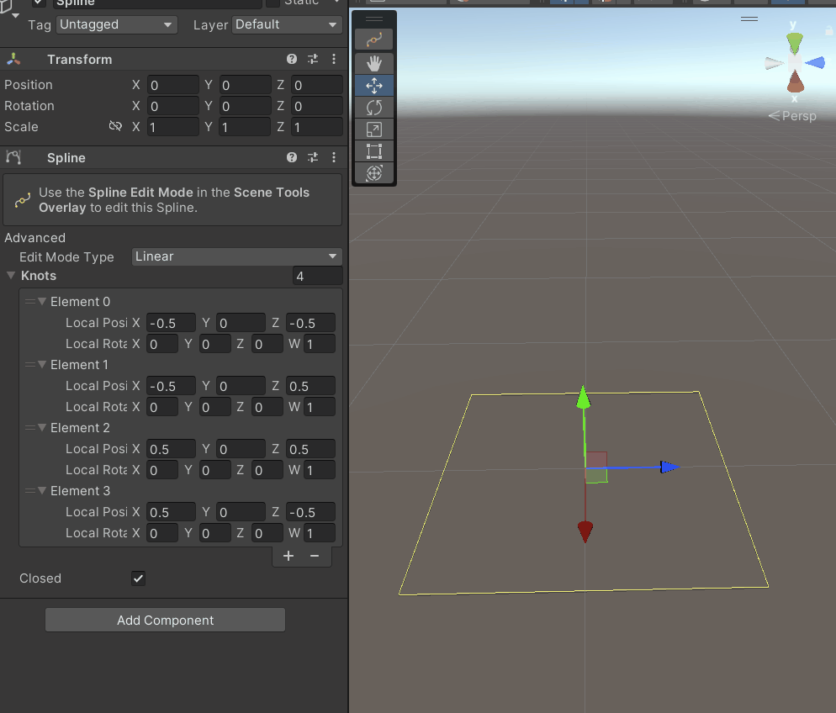Image resolution: width=836 pixels, height=713 pixels.
Task: Click the green Y arrow of the move gizmo
Action: [584, 397]
